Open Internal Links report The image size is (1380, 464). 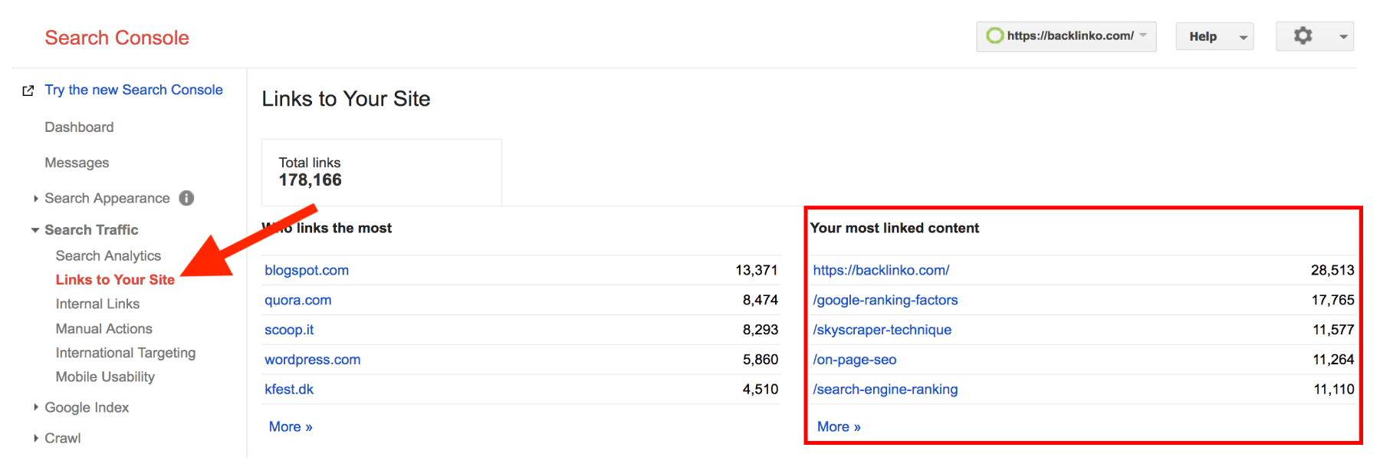[97, 304]
